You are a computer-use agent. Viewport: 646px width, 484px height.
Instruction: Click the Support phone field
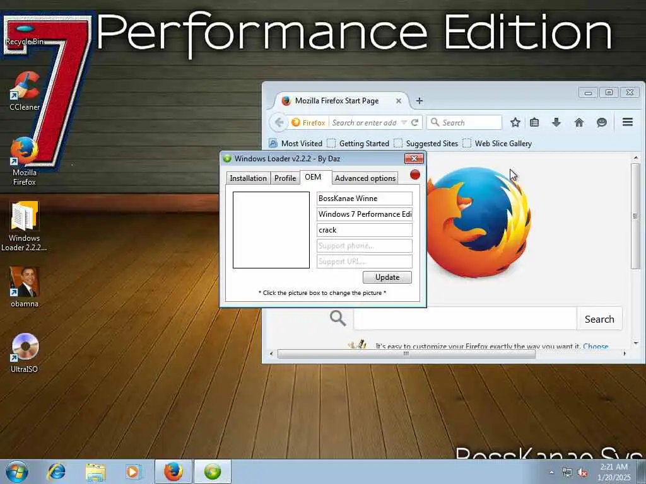[365, 246]
